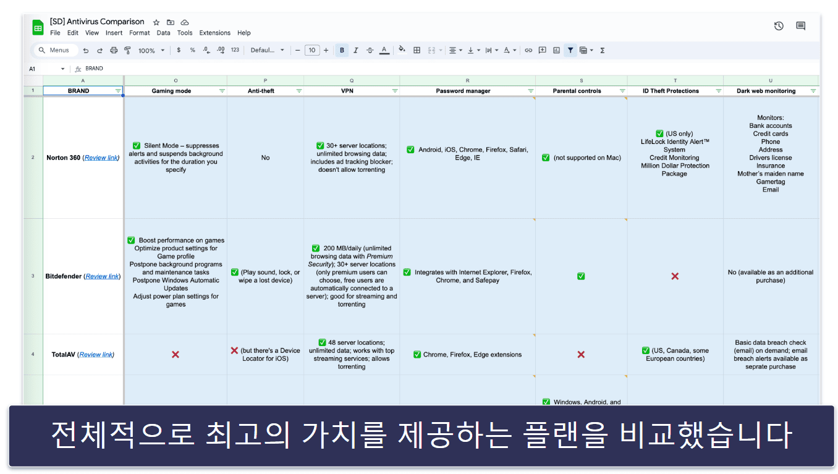
Task: Decrease decimal places
Action: (206, 51)
